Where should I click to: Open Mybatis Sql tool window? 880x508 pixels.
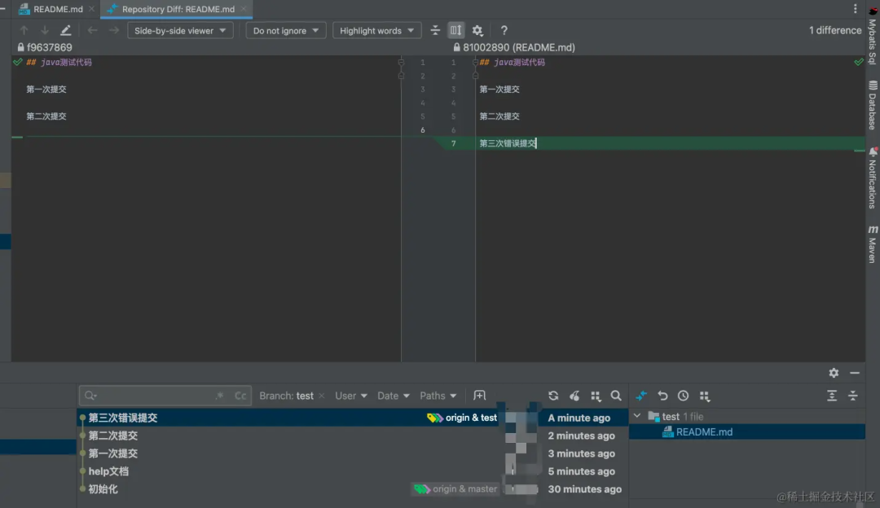(872, 36)
